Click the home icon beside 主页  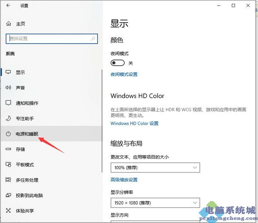coord(9,24)
